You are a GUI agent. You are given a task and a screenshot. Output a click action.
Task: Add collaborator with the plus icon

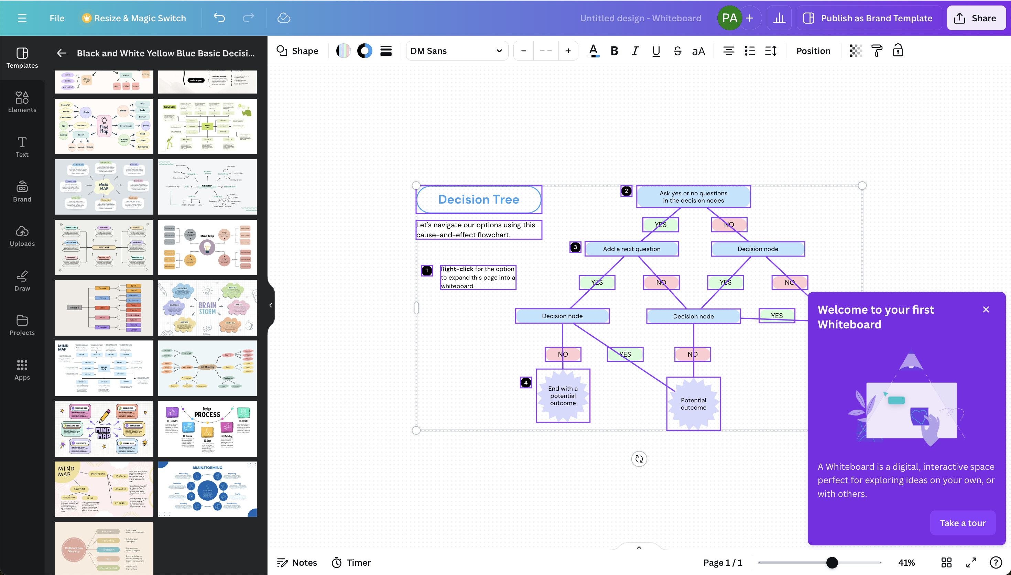pos(749,18)
